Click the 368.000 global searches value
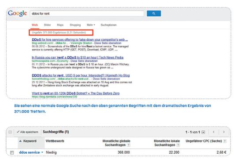Screen dimensions: 238x159 pyautogui.click(x=124, y=152)
